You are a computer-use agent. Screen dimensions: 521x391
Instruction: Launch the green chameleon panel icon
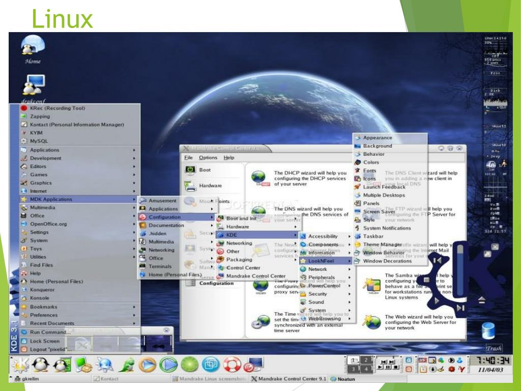126,365
